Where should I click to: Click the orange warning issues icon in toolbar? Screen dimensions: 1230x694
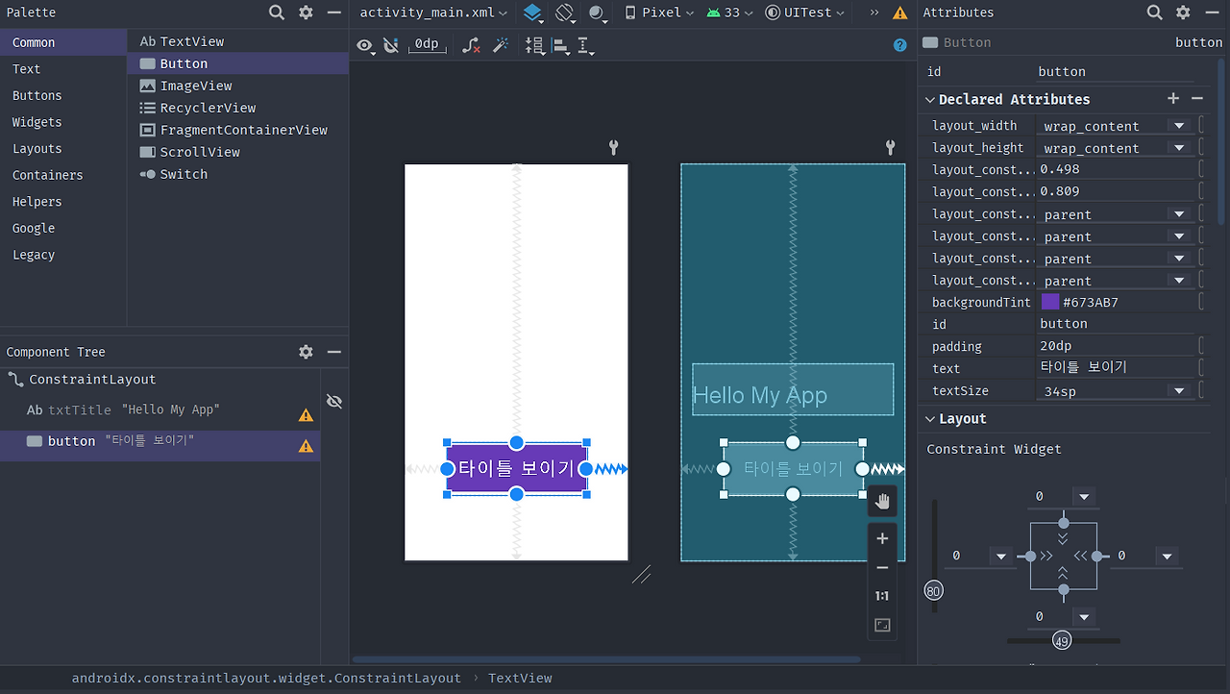pos(900,13)
